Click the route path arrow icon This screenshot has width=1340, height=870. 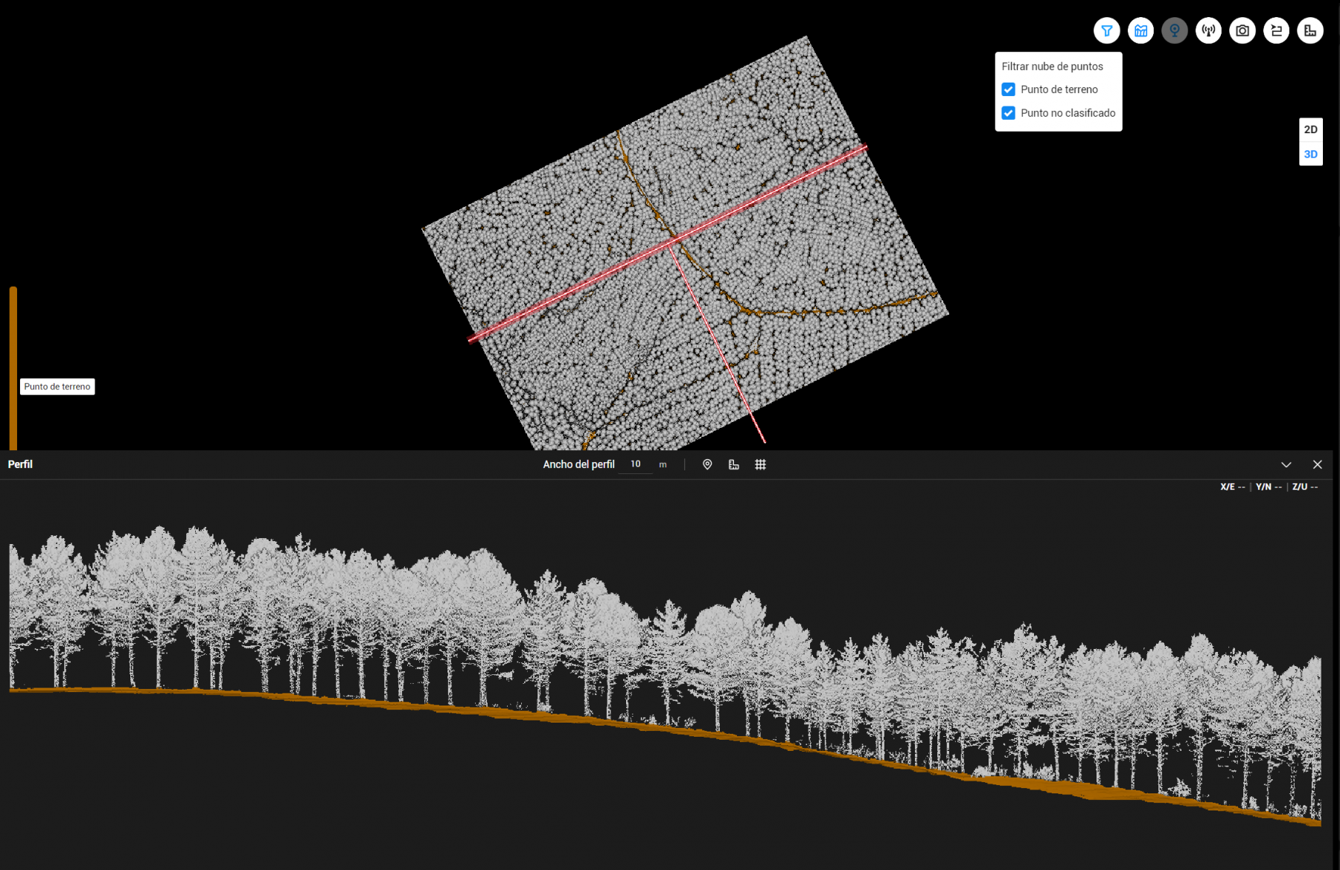point(1276,31)
